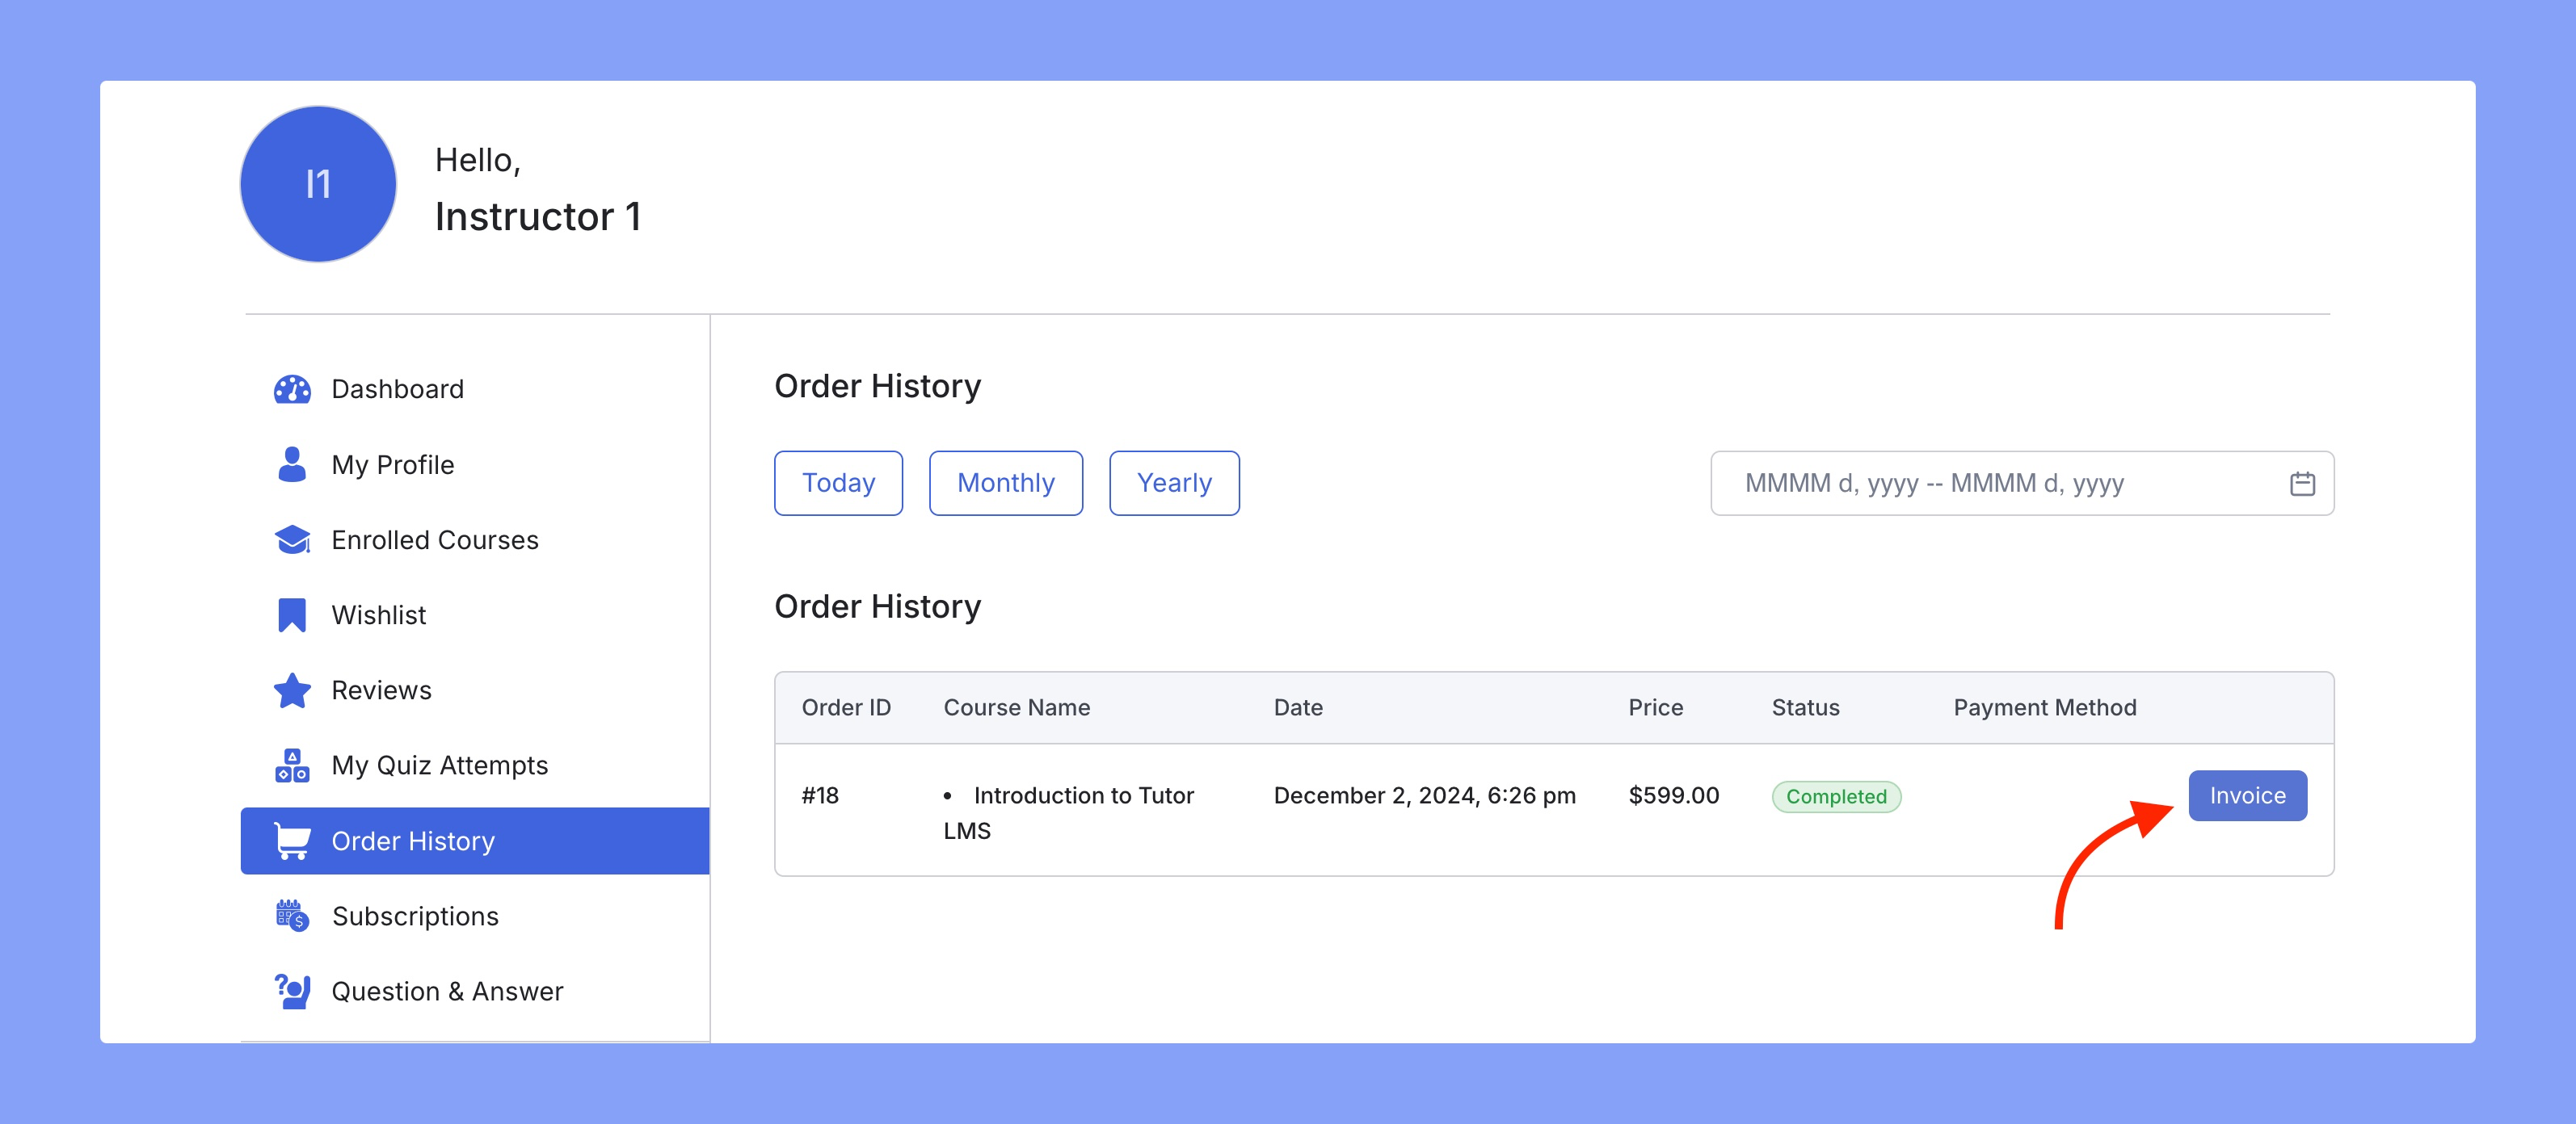Click Order History in the sidebar menu

pyautogui.click(x=414, y=840)
